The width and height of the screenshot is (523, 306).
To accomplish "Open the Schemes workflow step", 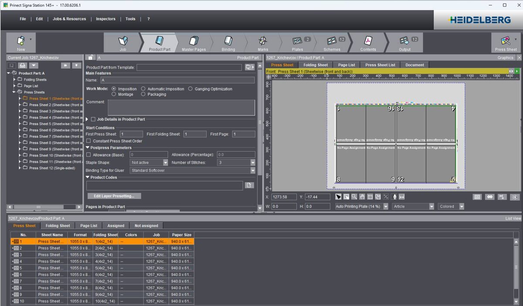I will [332, 43].
